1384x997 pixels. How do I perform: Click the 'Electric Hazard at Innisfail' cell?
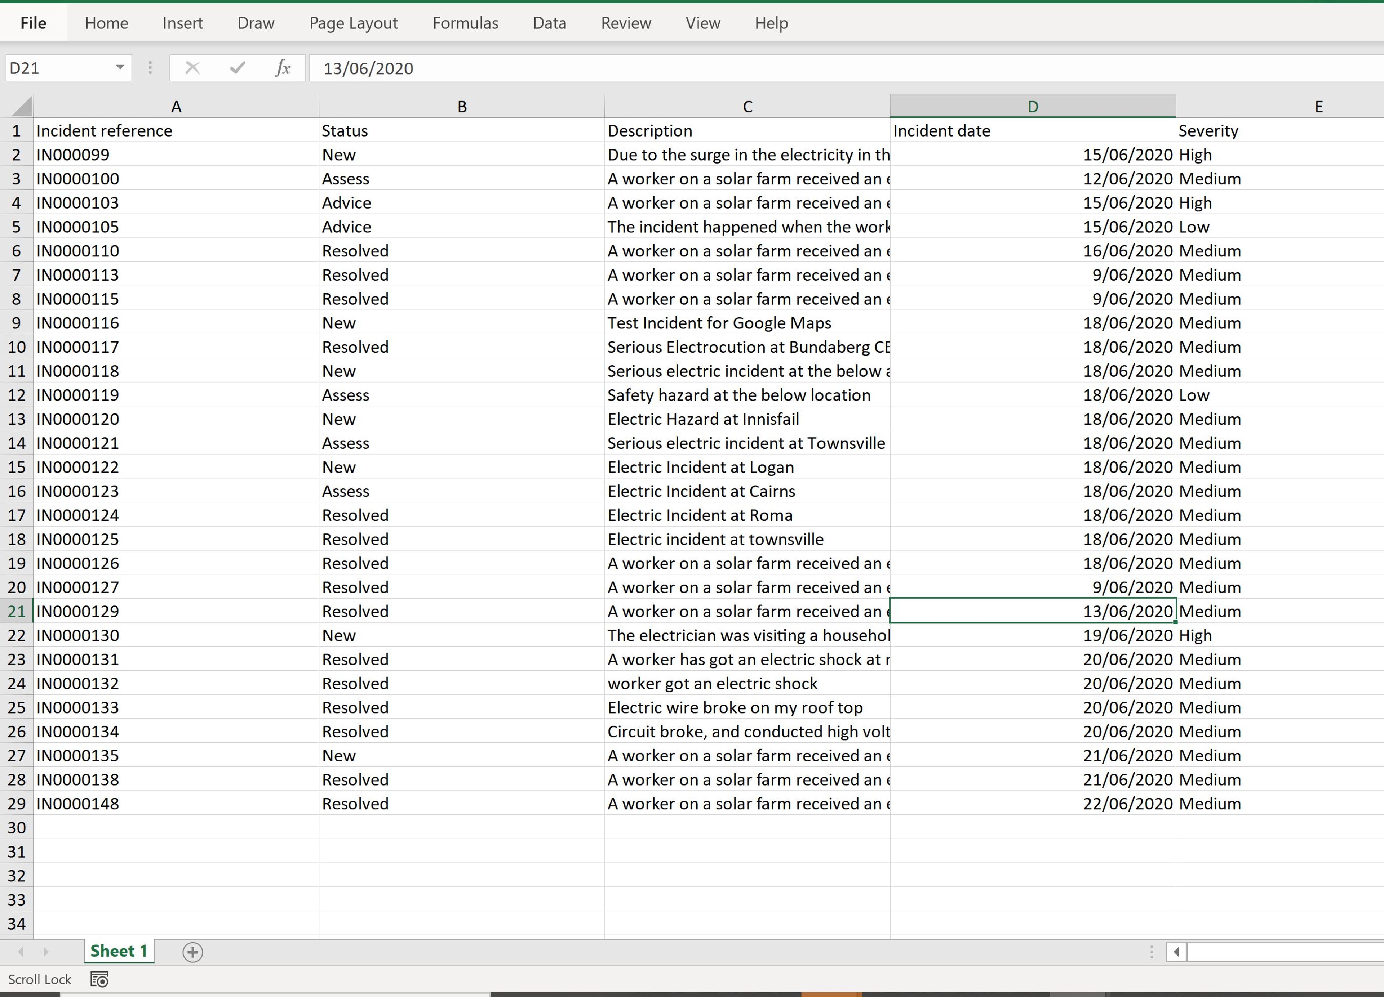click(x=748, y=419)
